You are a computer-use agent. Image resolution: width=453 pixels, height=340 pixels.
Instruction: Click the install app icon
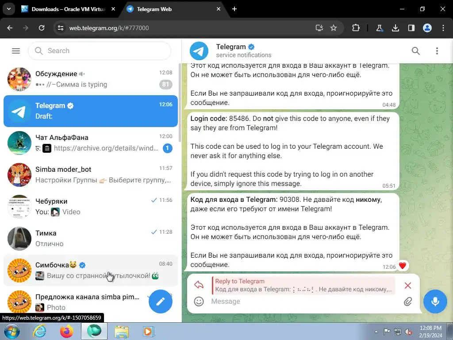(319, 28)
